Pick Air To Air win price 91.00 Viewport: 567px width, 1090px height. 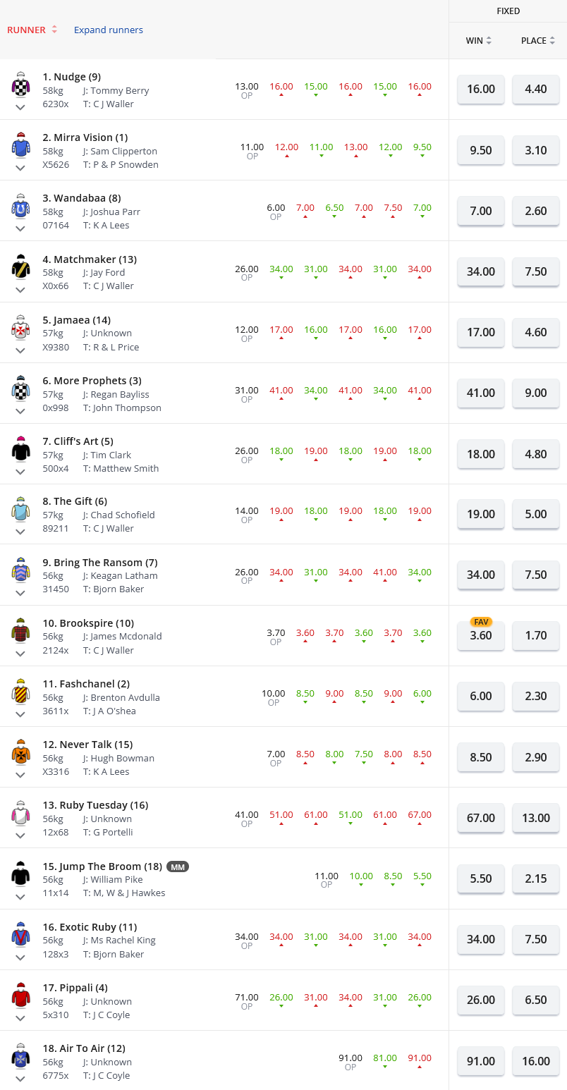point(480,1061)
